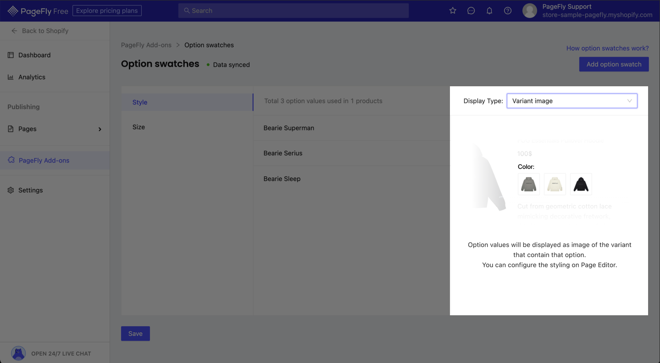Click the Bearie Sleep row
The width and height of the screenshot is (660, 363).
[x=352, y=179]
